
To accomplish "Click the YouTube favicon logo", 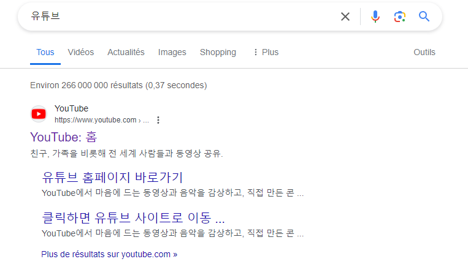I will [39, 114].
